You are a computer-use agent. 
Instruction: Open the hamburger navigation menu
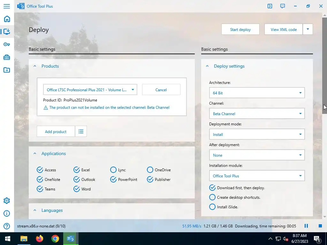[x=7, y=6]
